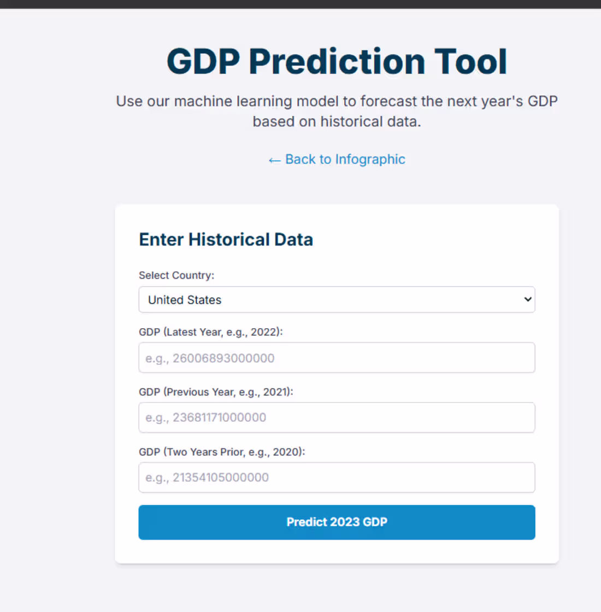Screen dimensions: 601x612
Task: Click inside the GDP Two Years Prior input
Action: coord(337,477)
